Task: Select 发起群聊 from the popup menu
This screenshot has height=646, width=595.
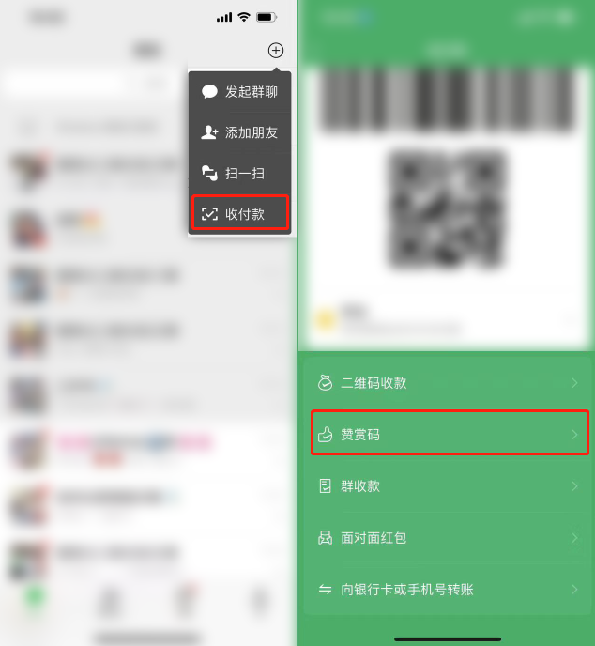Action: (239, 91)
